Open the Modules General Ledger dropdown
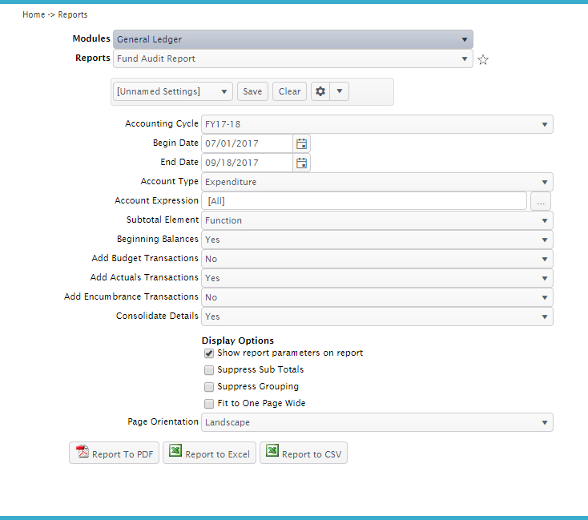Screen dimensions: 588x520 [292, 39]
